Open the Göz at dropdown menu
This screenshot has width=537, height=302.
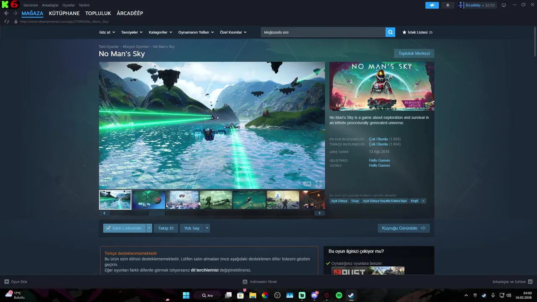tap(107, 32)
